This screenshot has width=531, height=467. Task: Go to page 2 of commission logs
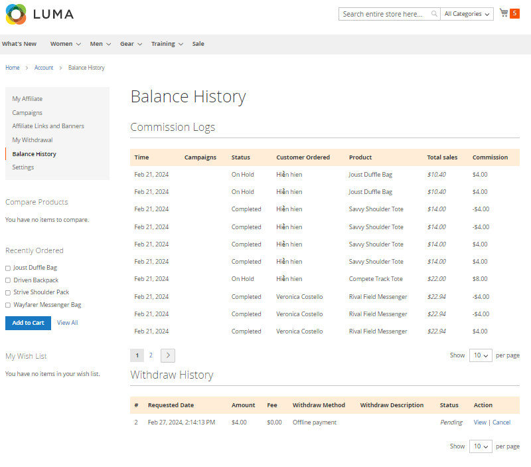click(151, 355)
